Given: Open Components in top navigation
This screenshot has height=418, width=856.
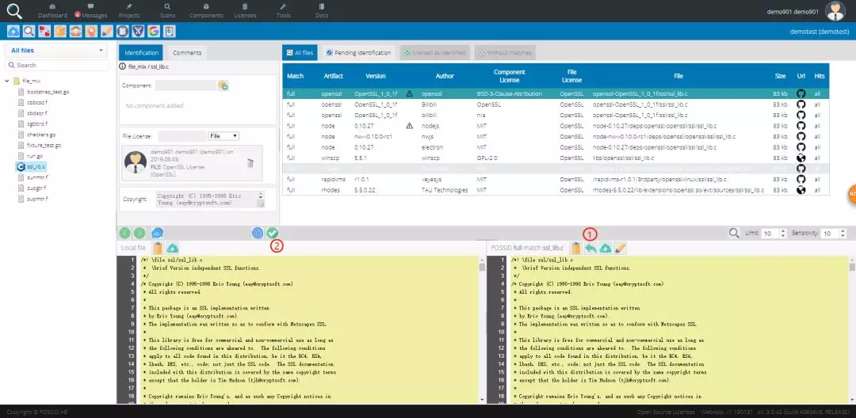Looking at the screenshot, I should pos(206,11).
